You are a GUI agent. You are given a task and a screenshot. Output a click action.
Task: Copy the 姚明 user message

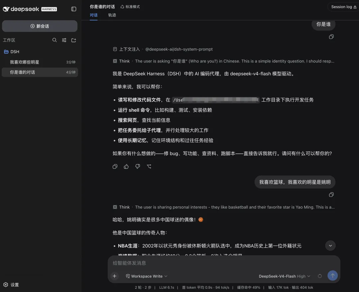click(331, 195)
